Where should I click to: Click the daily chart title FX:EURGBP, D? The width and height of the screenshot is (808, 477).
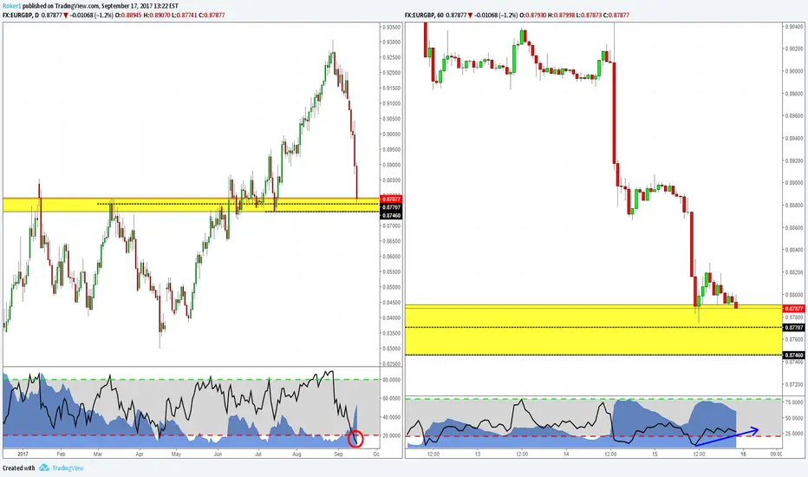pos(21,16)
